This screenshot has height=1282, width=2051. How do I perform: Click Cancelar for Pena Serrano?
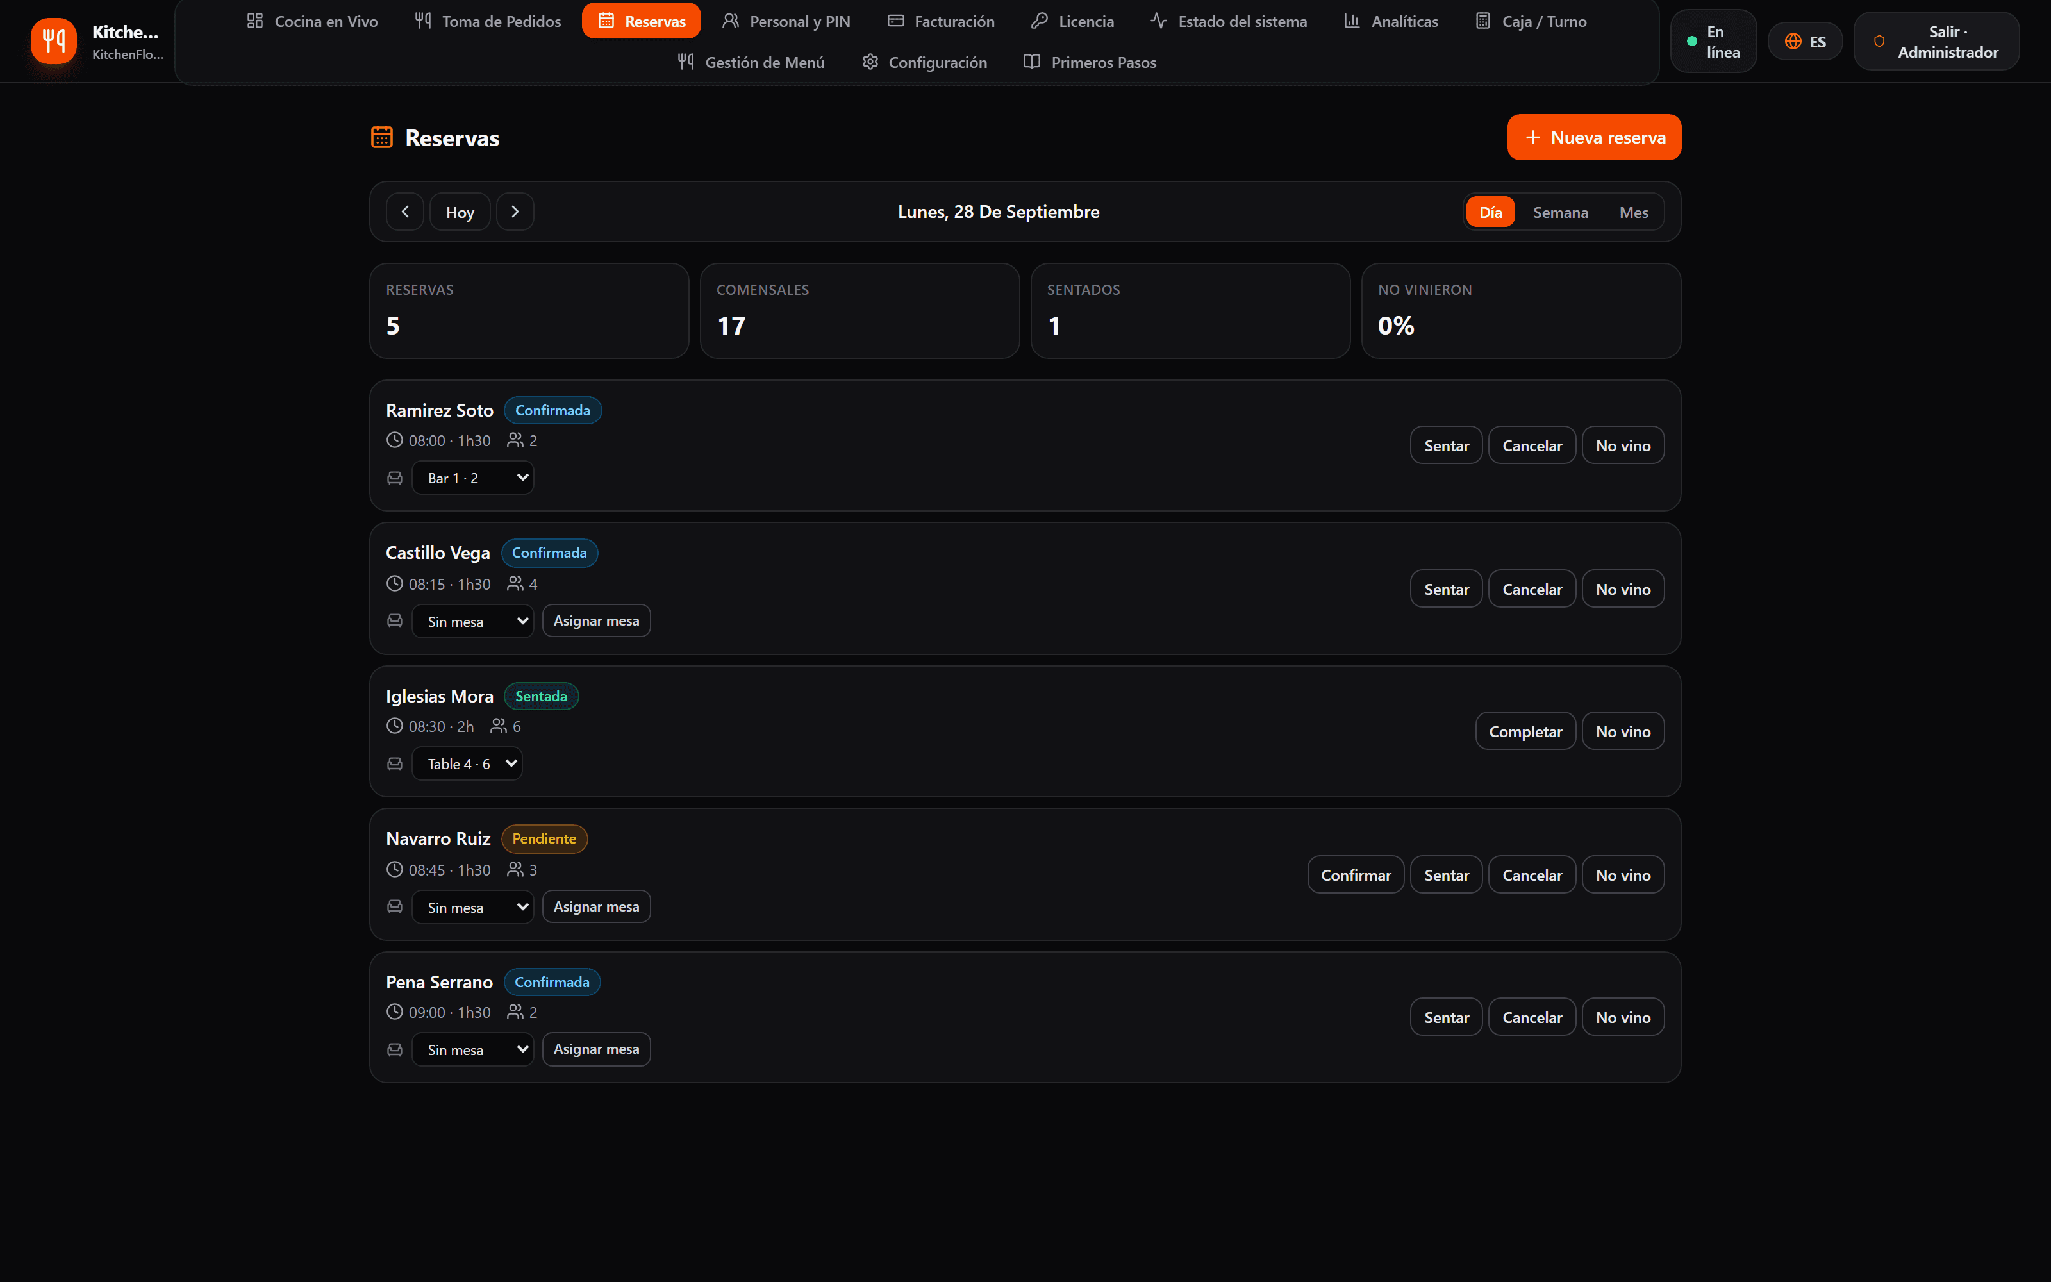pos(1532,1017)
